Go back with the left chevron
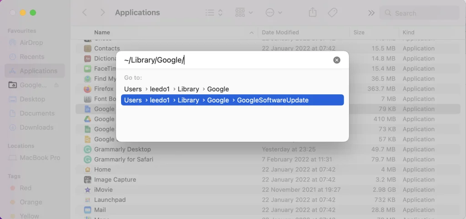 coord(85,12)
